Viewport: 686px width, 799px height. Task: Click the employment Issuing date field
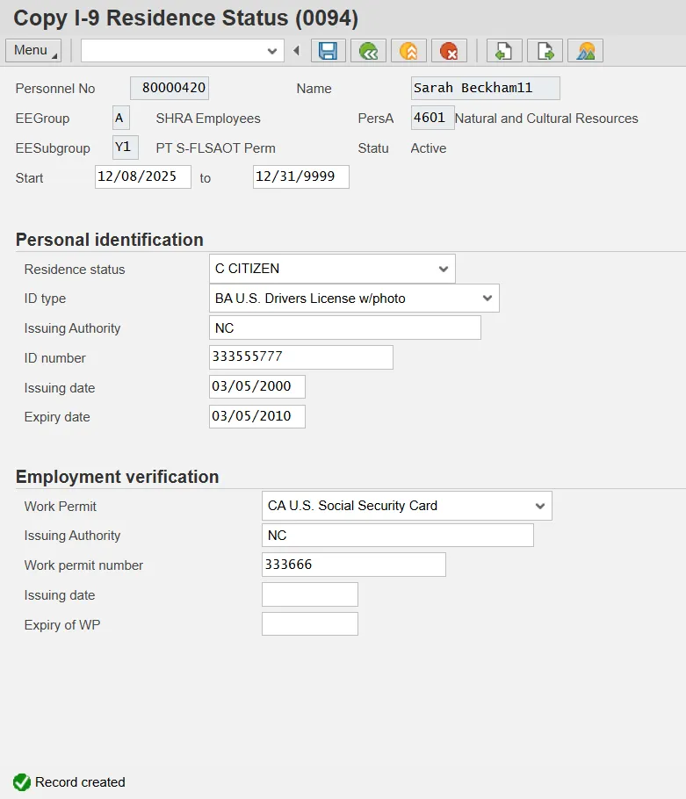click(309, 594)
